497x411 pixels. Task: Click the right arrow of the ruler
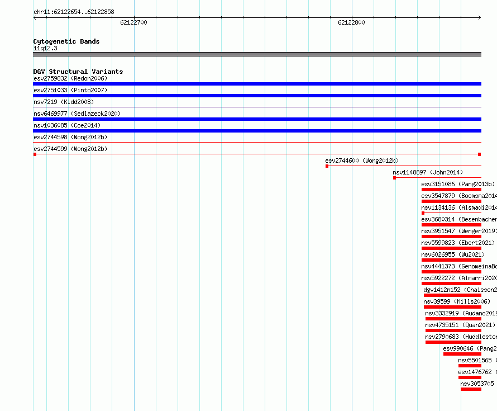tap(479, 18)
